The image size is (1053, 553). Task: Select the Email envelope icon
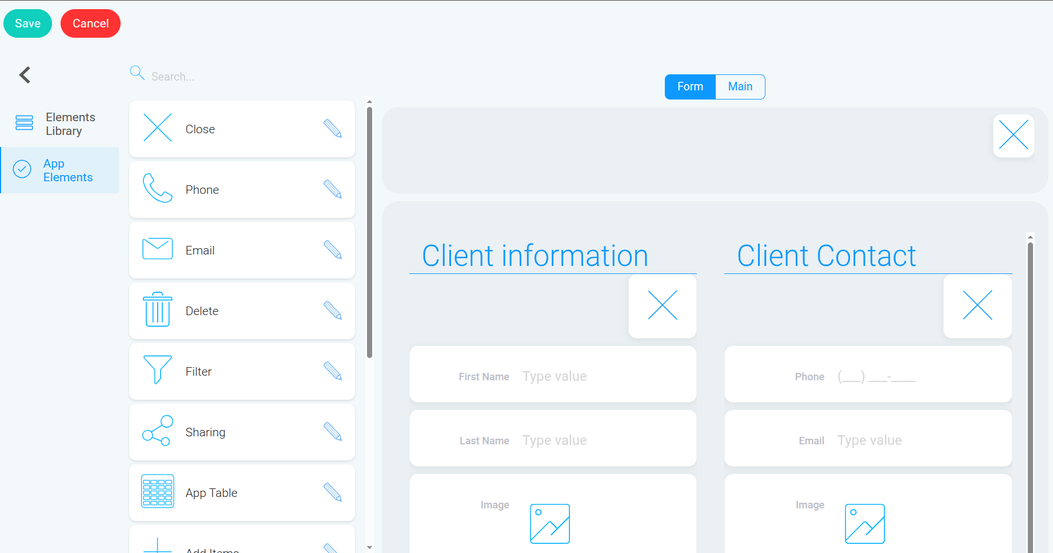click(x=157, y=249)
